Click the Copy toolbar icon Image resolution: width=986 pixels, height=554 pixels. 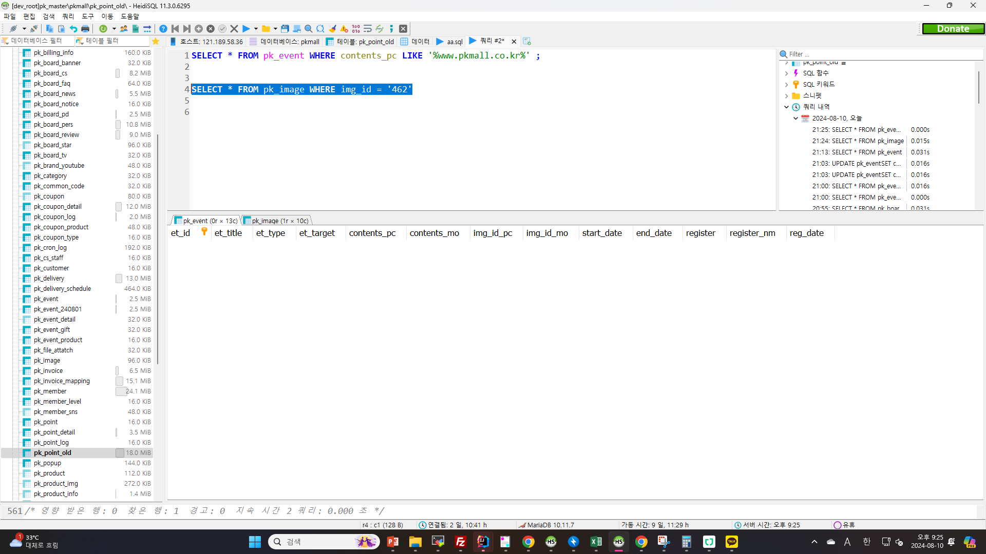click(50, 29)
